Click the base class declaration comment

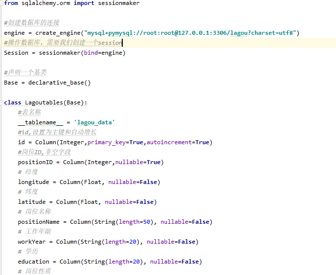pos(25,73)
